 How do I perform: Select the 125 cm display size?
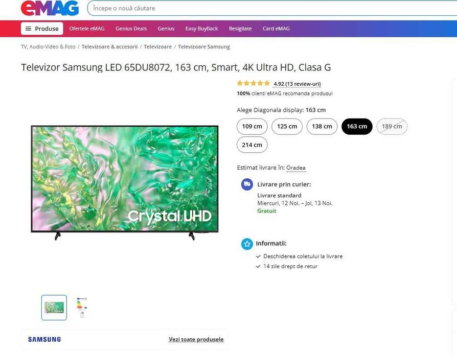(287, 126)
